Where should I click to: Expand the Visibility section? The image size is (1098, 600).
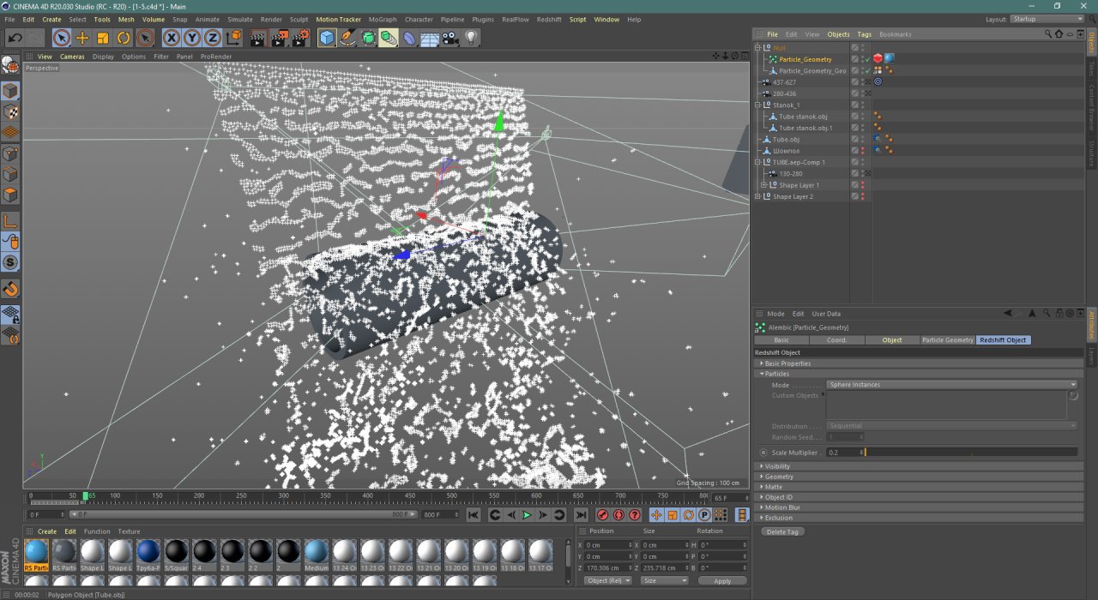777,466
